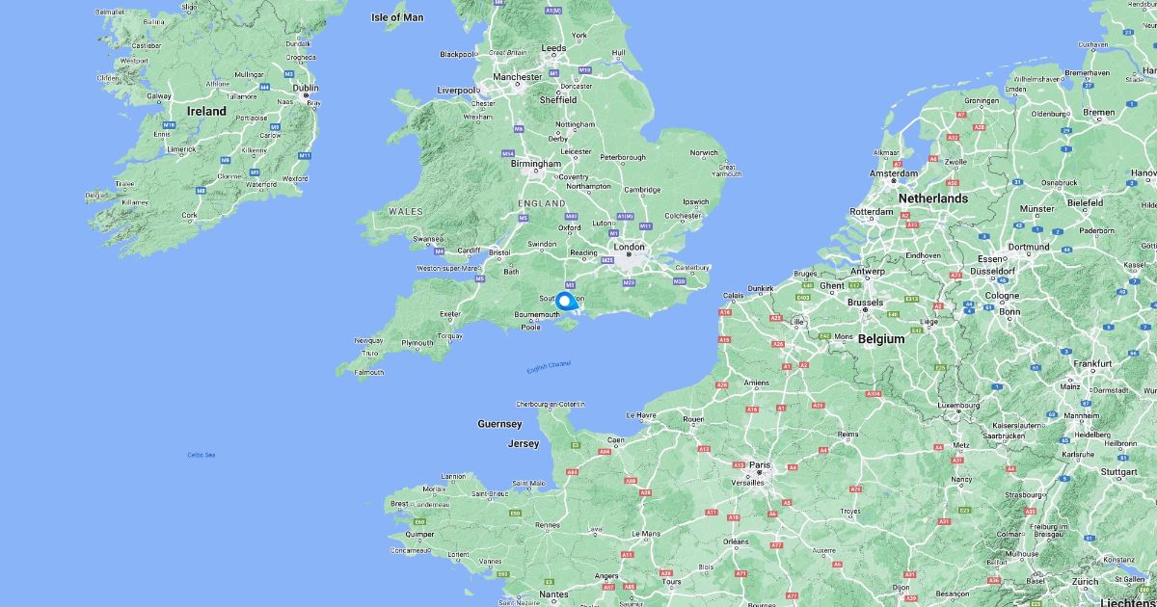Select the M4 road shield near Swansea
This screenshot has height=607, width=1157.
click(440, 251)
